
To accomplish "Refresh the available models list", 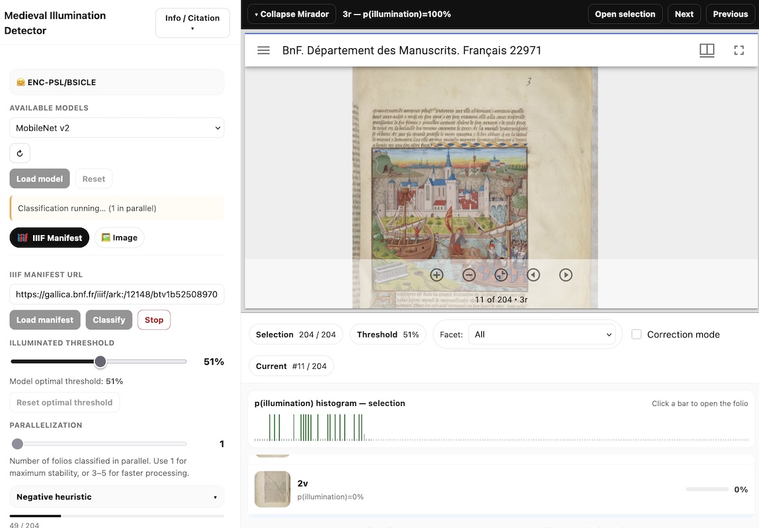I will point(20,153).
